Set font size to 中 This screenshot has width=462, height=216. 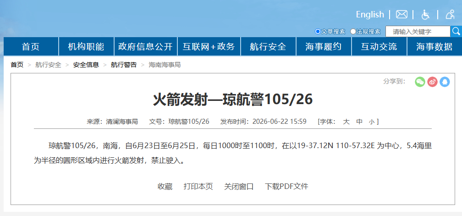(359, 122)
